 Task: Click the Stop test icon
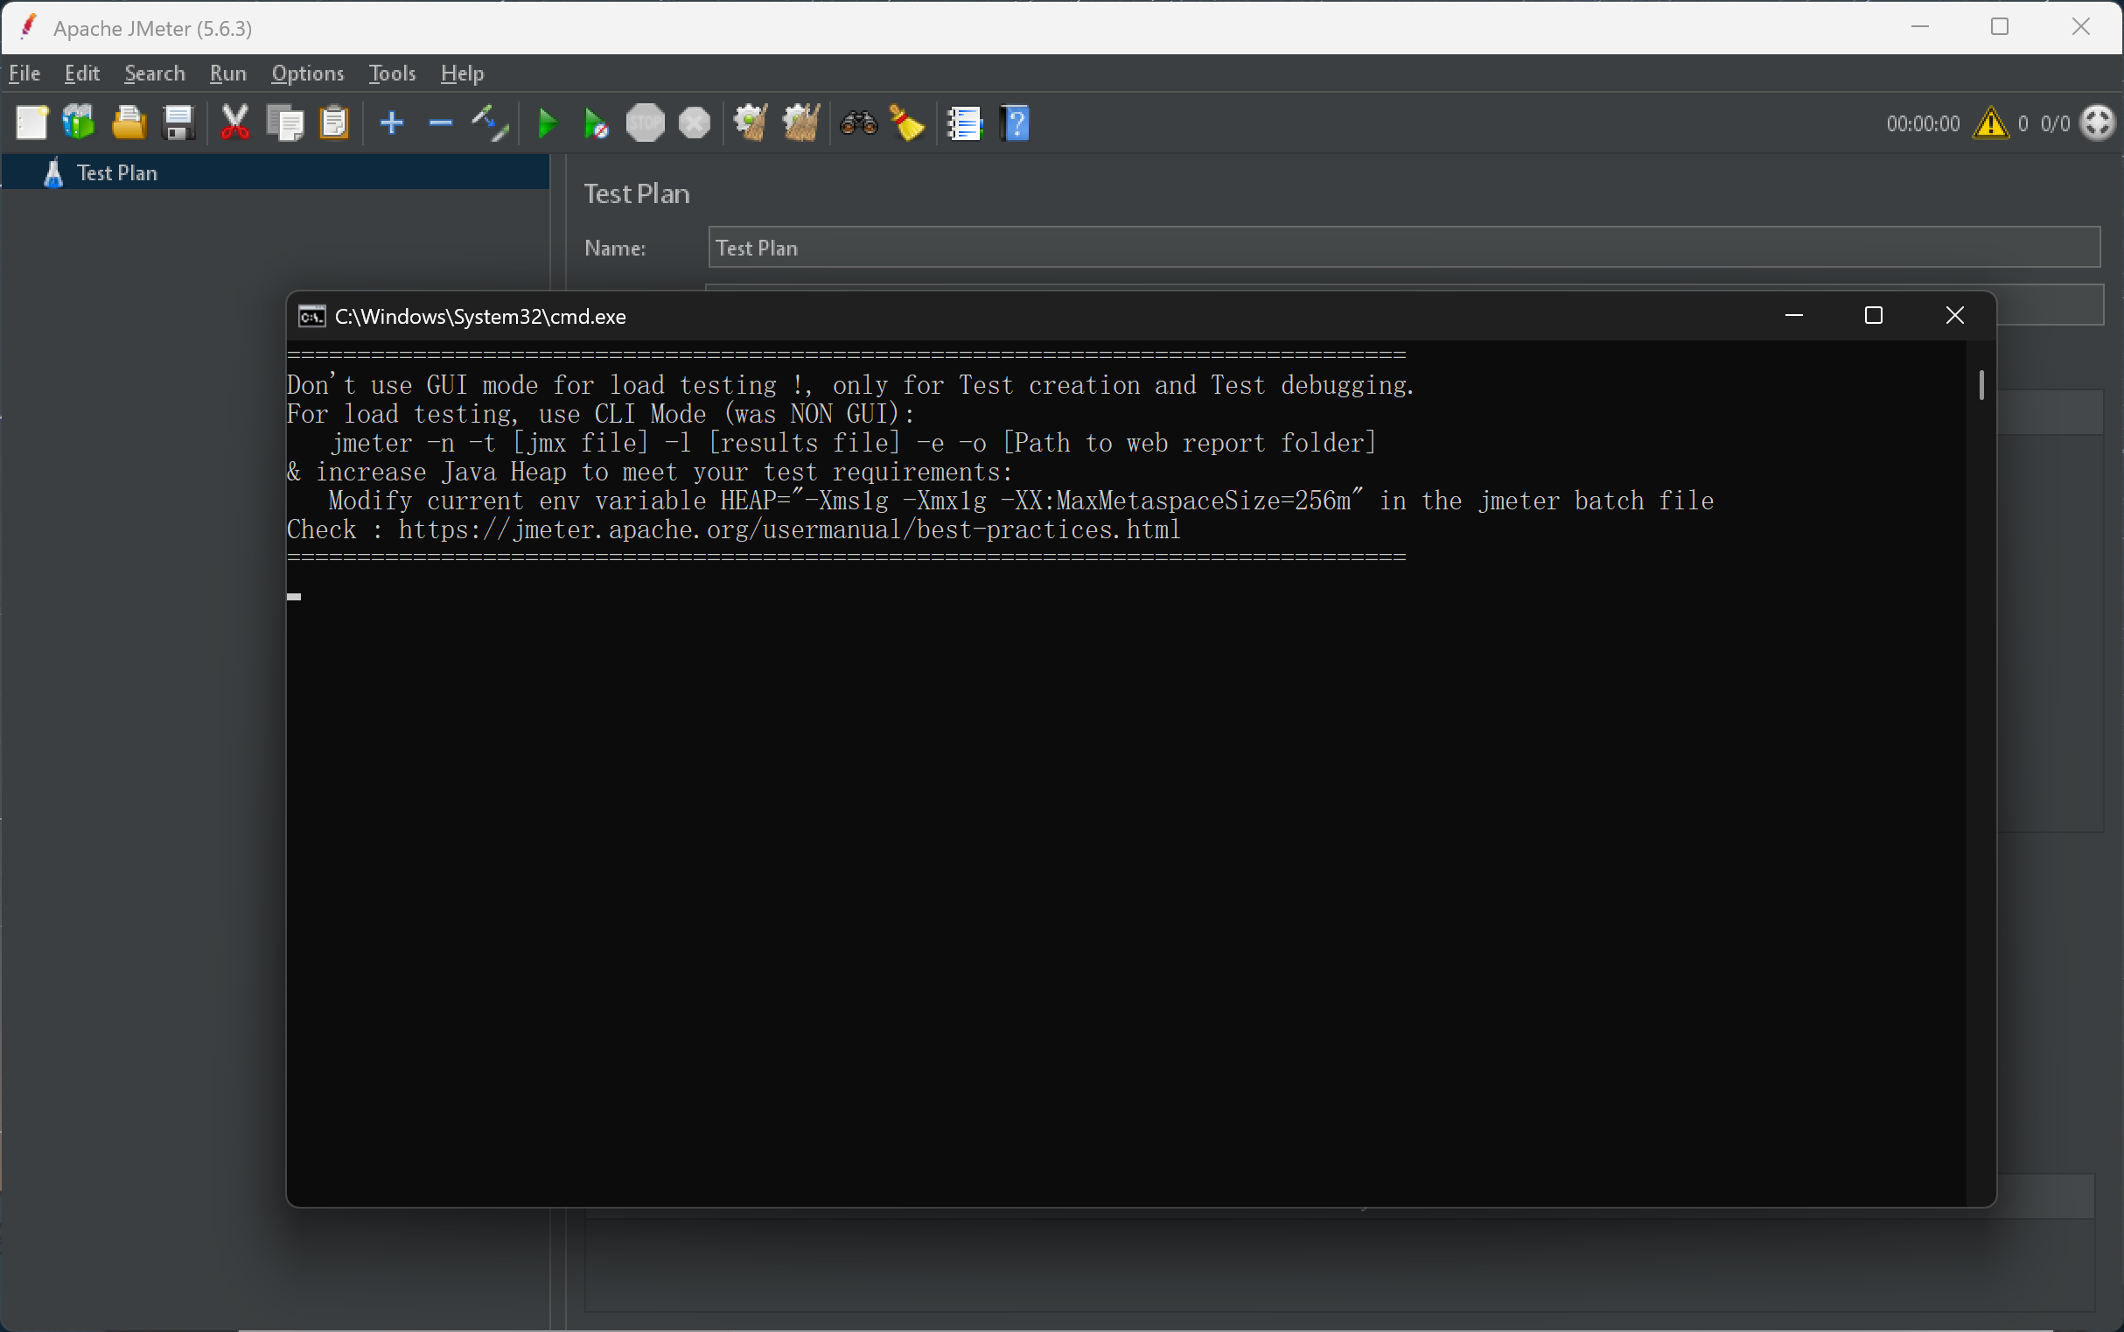[646, 123]
